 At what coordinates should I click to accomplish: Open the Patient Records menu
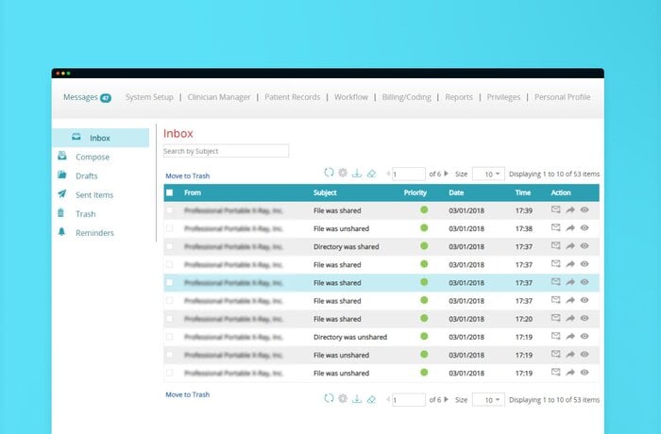(x=293, y=97)
